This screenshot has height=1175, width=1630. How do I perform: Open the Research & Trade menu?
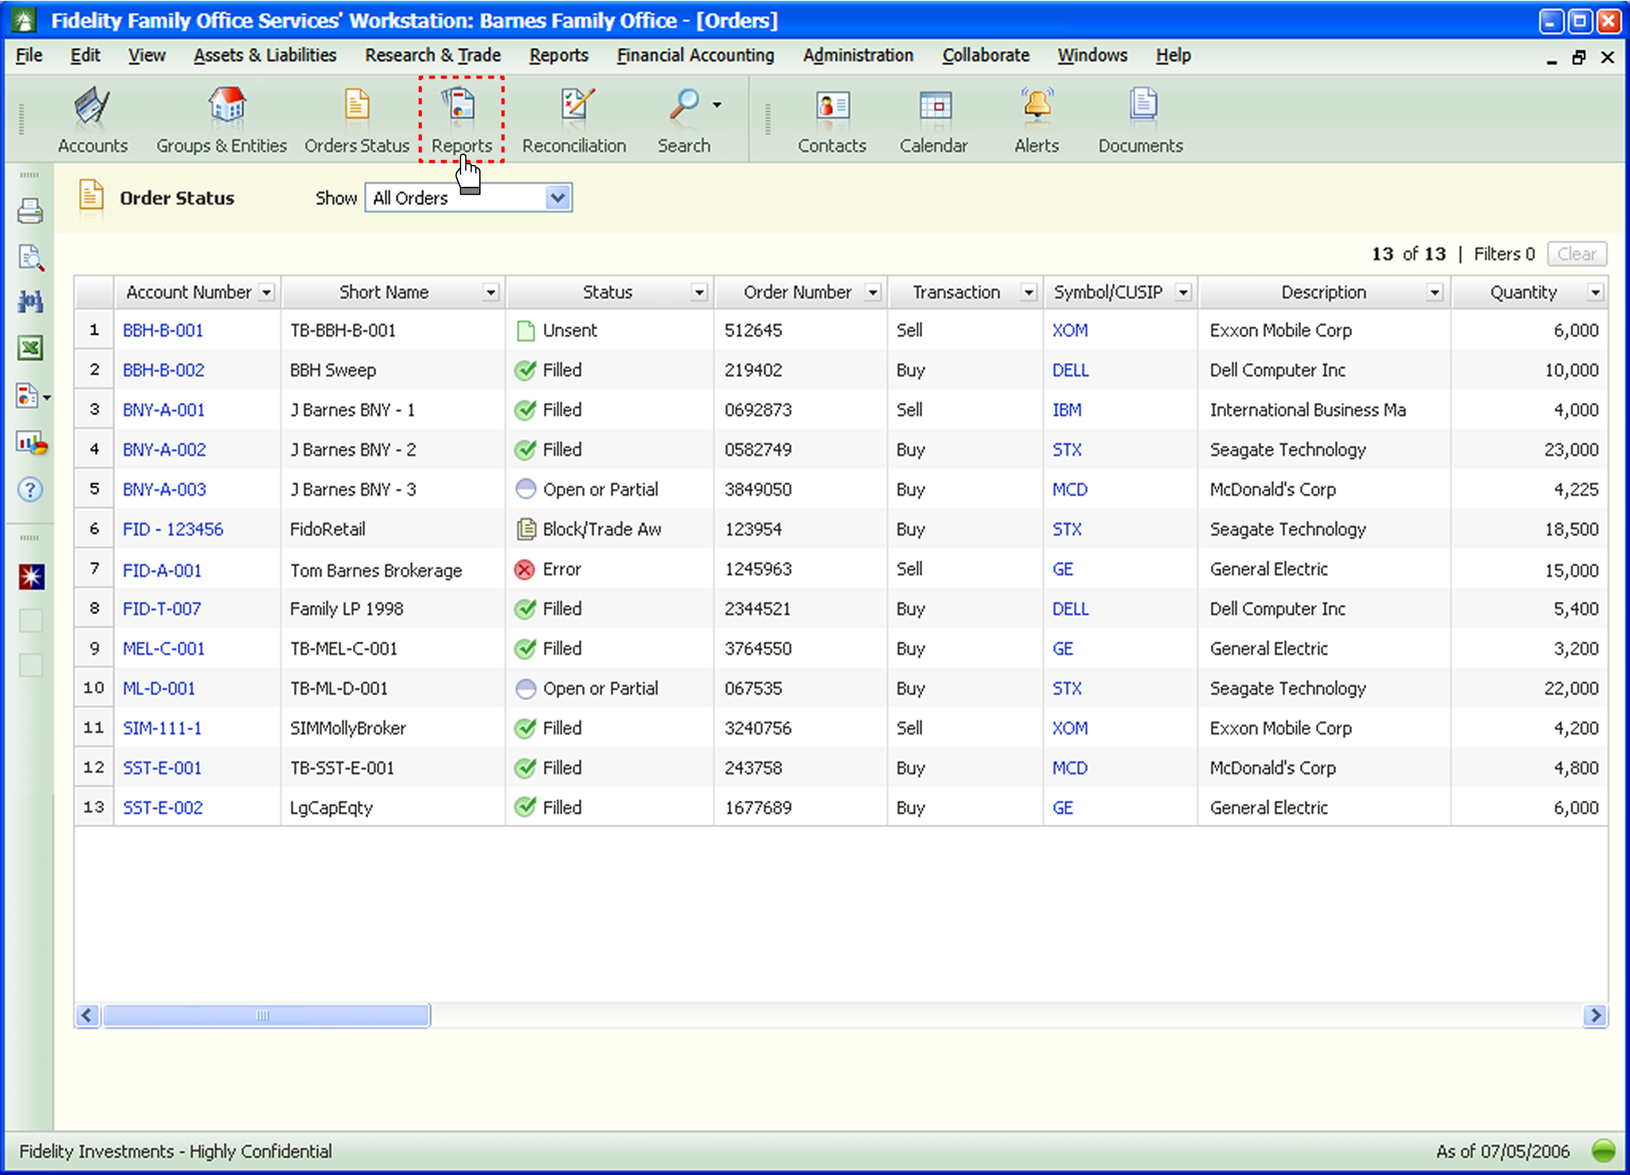pos(432,55)
